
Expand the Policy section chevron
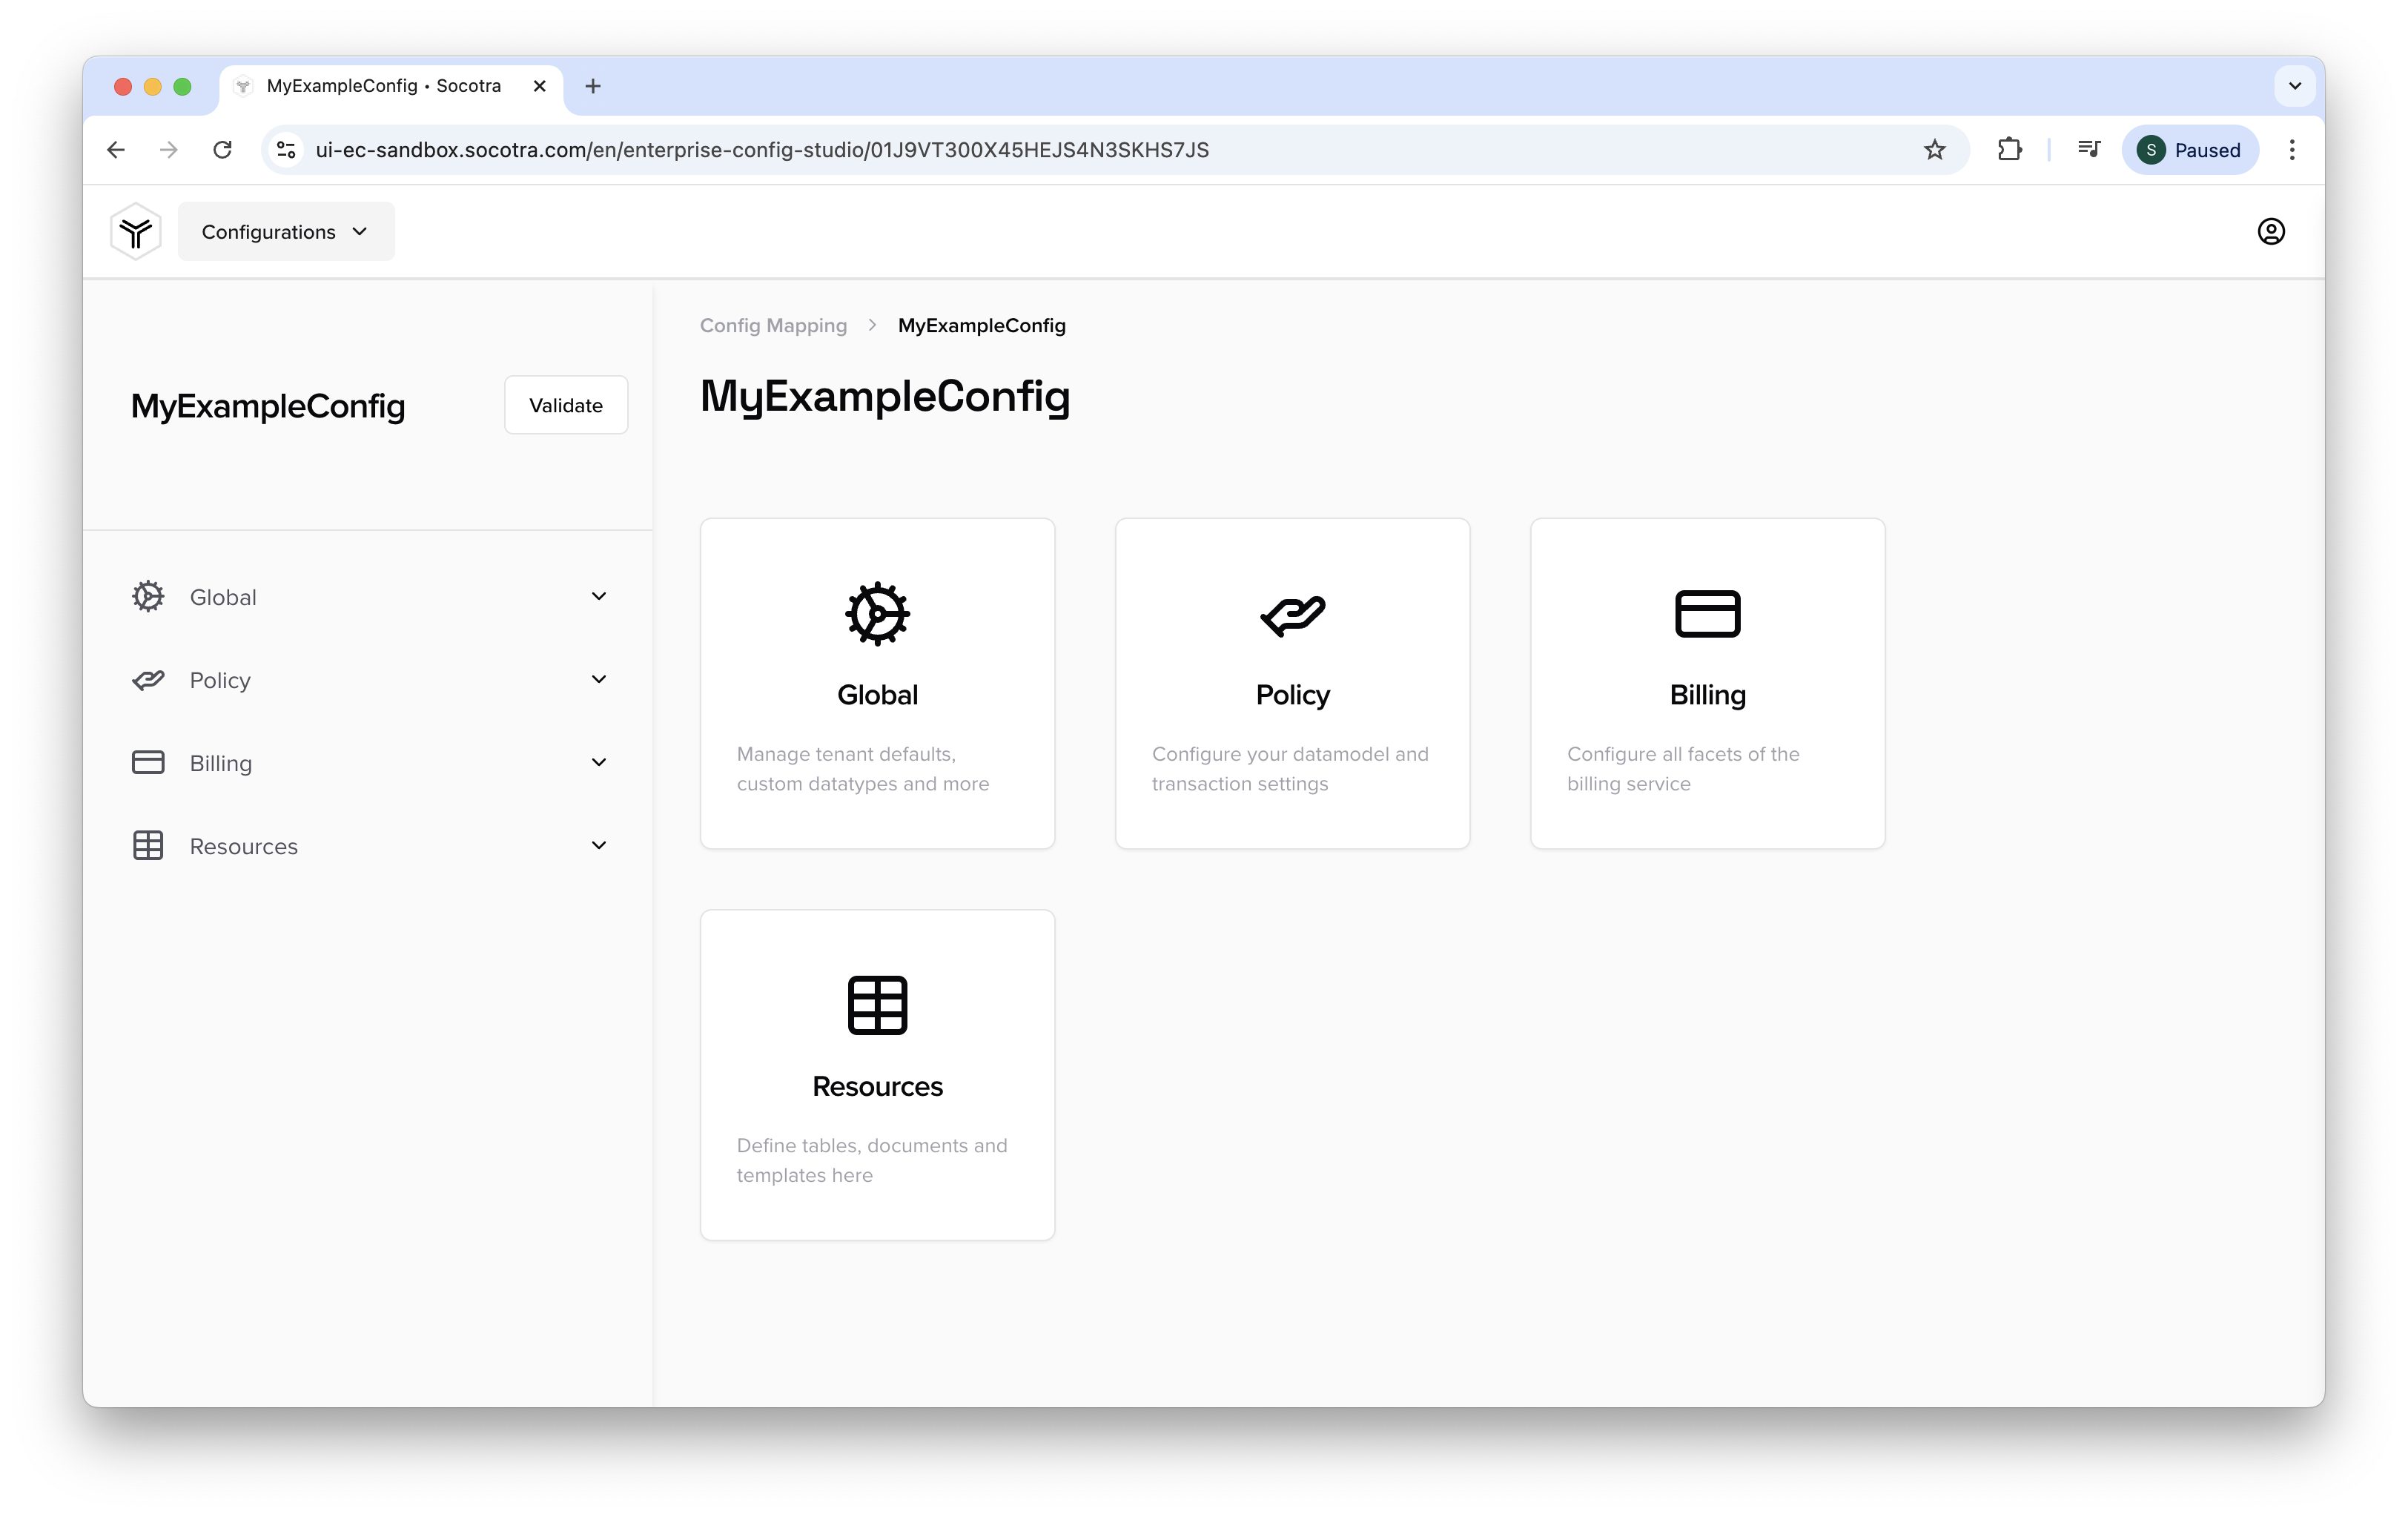599,680
